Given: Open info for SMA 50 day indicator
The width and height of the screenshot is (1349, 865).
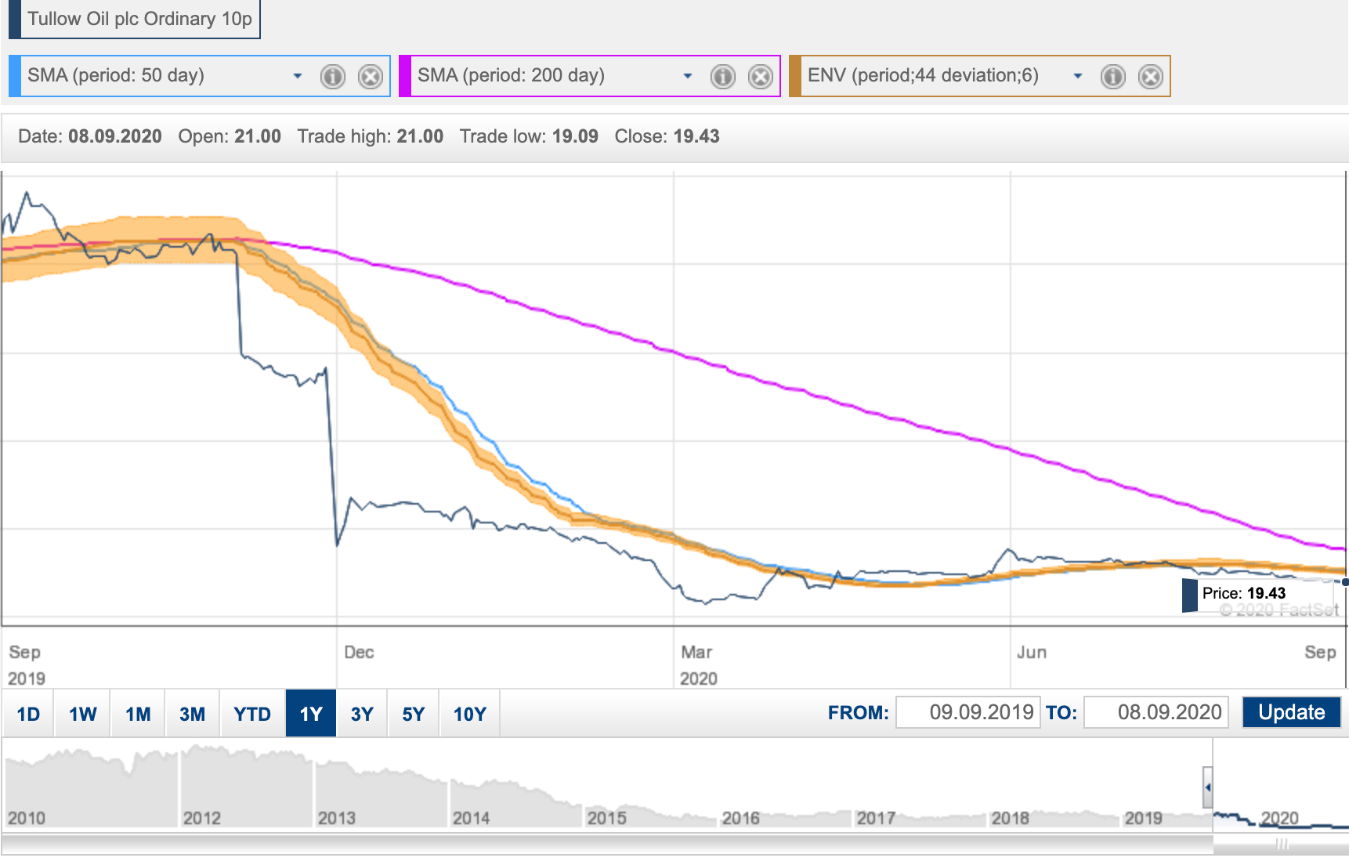Looking at the screenshot, I should tap(333, 77).
